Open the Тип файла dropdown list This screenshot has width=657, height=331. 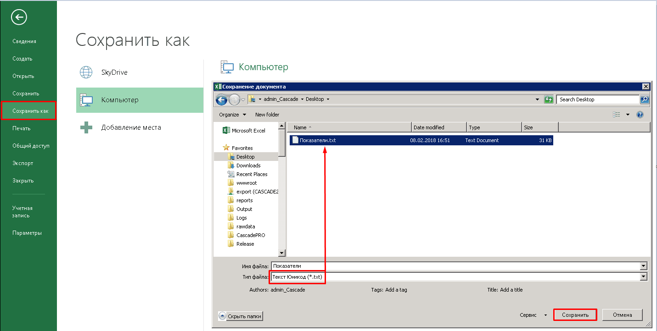click(x=644, y=277)
